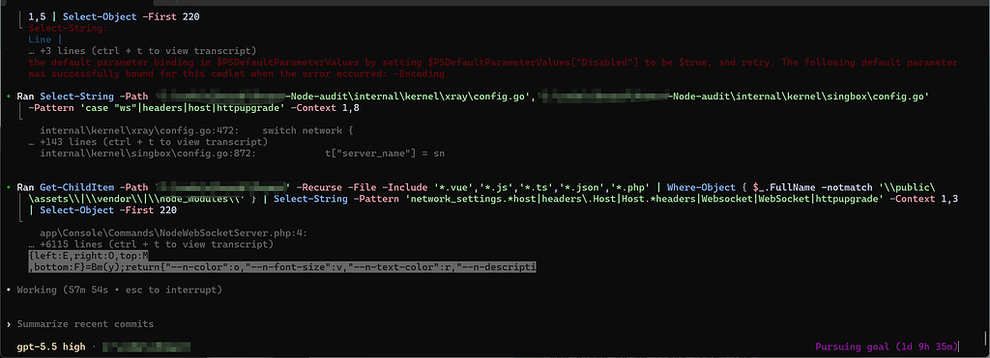This screenshot has height=358, width=990.
Task: Click highlighted ',bottom:F}=Bm(y);return' line
Action: (x=282, y=267)
